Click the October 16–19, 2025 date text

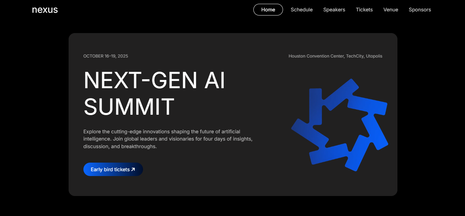(x=105, y=56)
